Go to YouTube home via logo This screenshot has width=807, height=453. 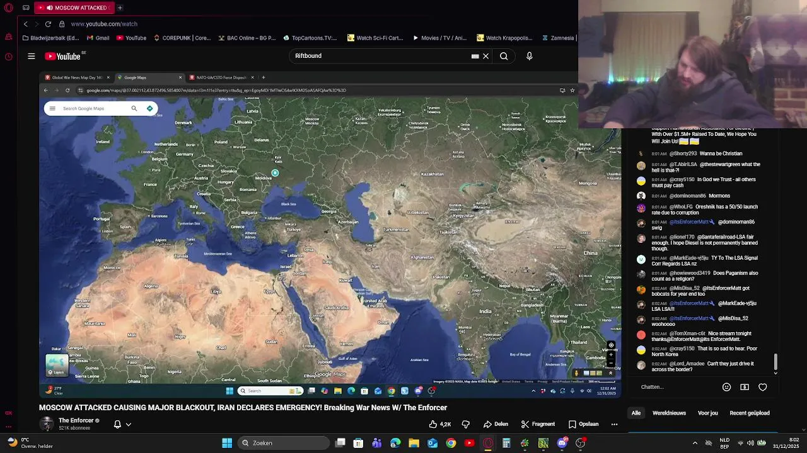[x=63, y=56]
